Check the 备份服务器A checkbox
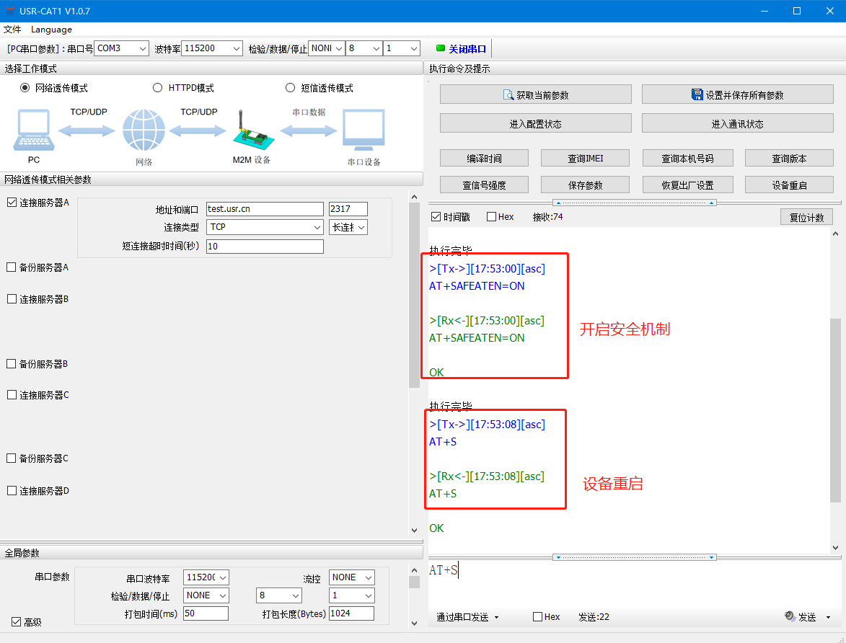Screen dimensions: 846x643 tap(11, 267)
